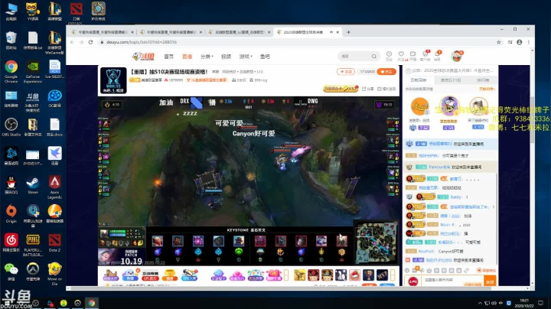Open GeForce Experience from the desktop
The image size is (551, 309).
(x=33, y=72)
